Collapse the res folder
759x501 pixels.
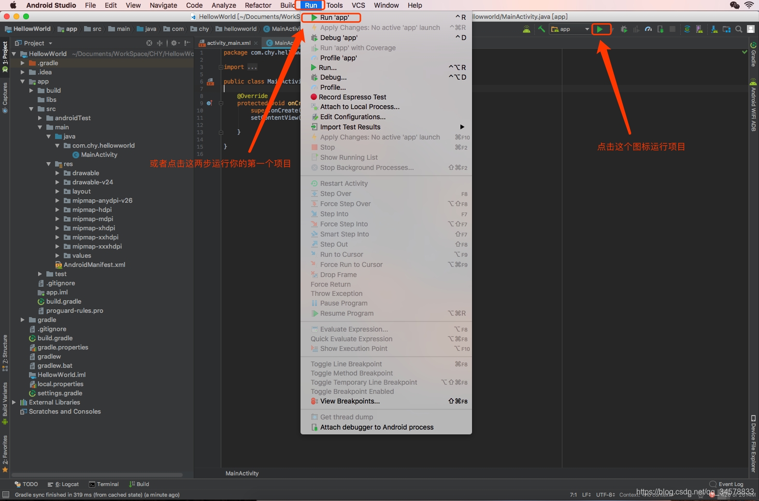(49, 164)
